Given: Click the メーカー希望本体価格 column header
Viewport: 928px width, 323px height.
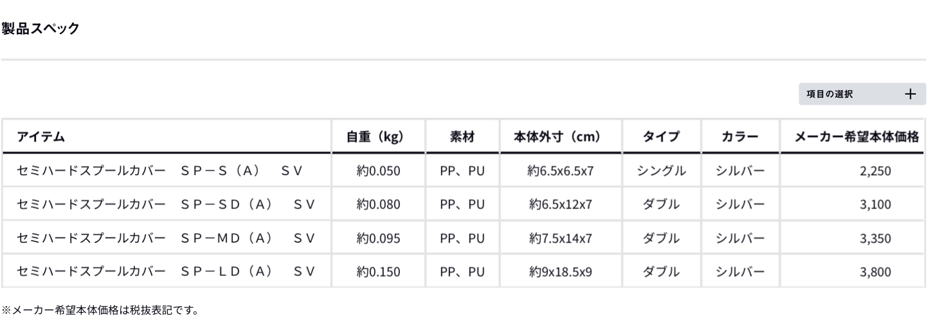Looking at the screenshot, I should point(856,136).
